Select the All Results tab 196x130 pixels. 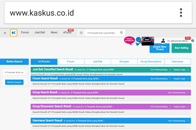[x=44, y=62]
